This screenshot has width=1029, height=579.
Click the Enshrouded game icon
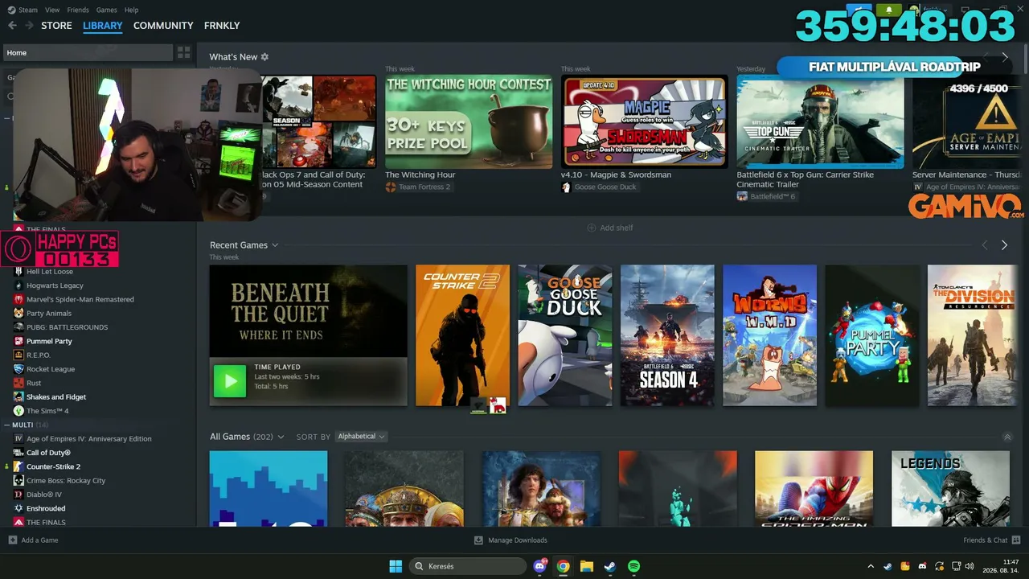(19, 508)
